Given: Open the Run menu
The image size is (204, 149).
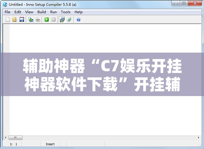Looking at the screenshot, I should click(x=53, y=12).
